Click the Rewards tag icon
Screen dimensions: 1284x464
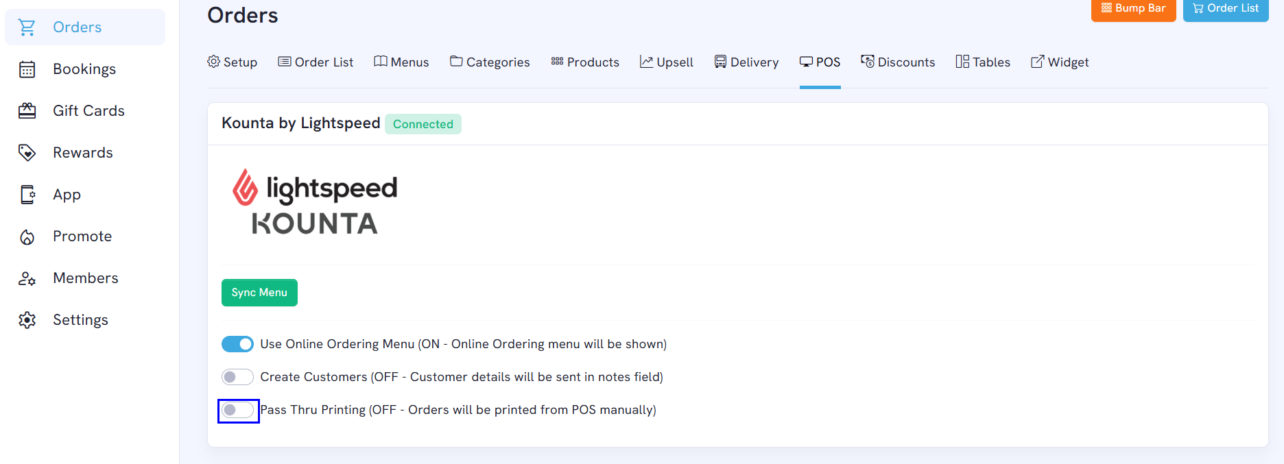(27, 153)
